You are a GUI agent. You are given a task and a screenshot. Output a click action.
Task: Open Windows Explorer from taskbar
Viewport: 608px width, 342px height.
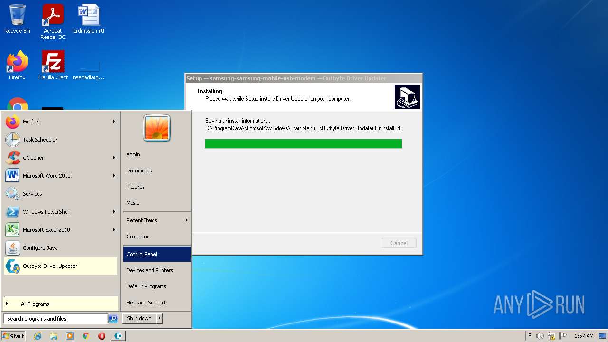tap(54, 336)
